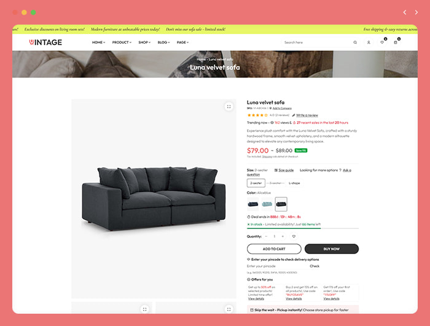Click the BUY NOW button

coord(332,249)
